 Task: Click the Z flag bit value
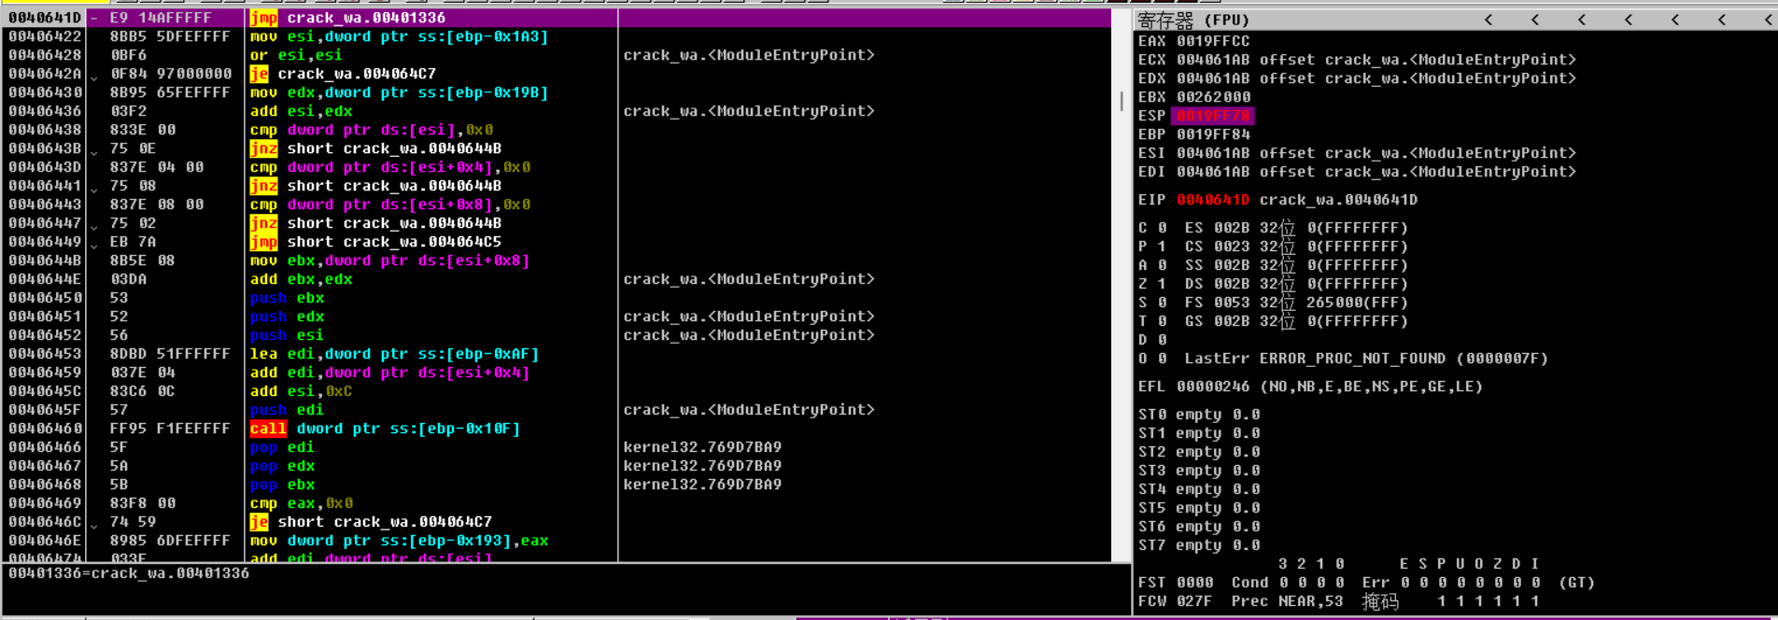(1162, 284)
